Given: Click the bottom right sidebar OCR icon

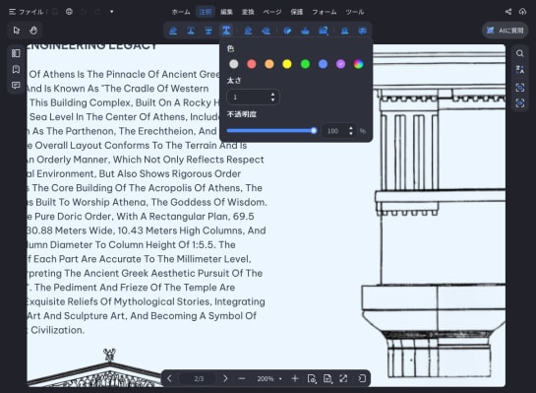Looking at the screenshot, I should click(520, 102).
